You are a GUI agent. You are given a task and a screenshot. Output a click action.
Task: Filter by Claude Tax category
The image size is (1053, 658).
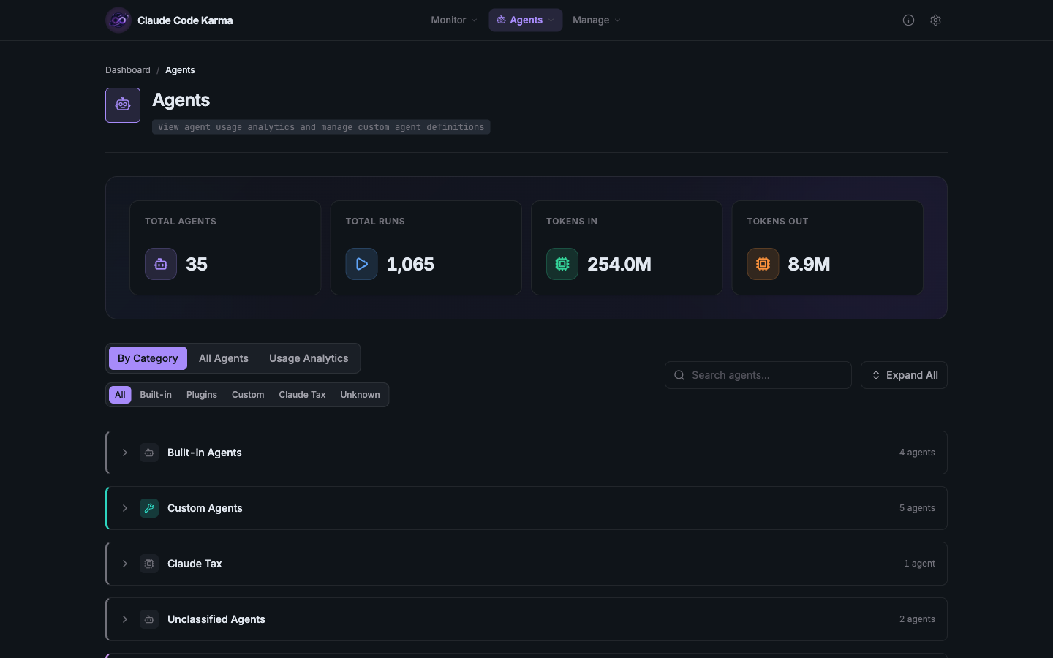(302, 395)
